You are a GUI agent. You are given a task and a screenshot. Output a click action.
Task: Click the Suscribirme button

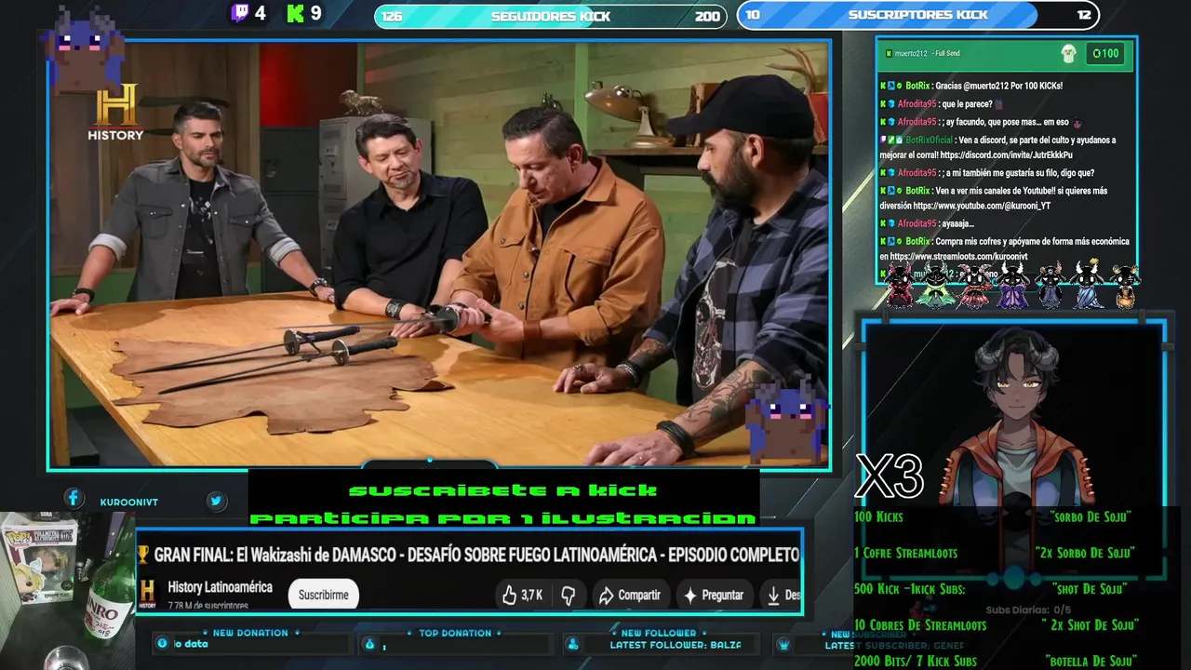(x=324, y=595)
